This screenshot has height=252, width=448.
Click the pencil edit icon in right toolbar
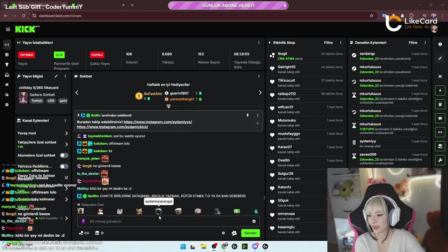pos(440,58)
